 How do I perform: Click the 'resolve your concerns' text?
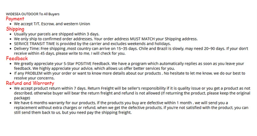point(34,78)
